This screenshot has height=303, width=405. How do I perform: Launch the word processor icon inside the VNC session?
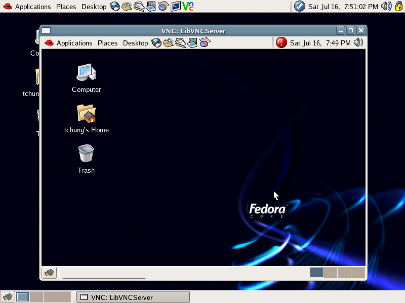click(x=180, y=43)
